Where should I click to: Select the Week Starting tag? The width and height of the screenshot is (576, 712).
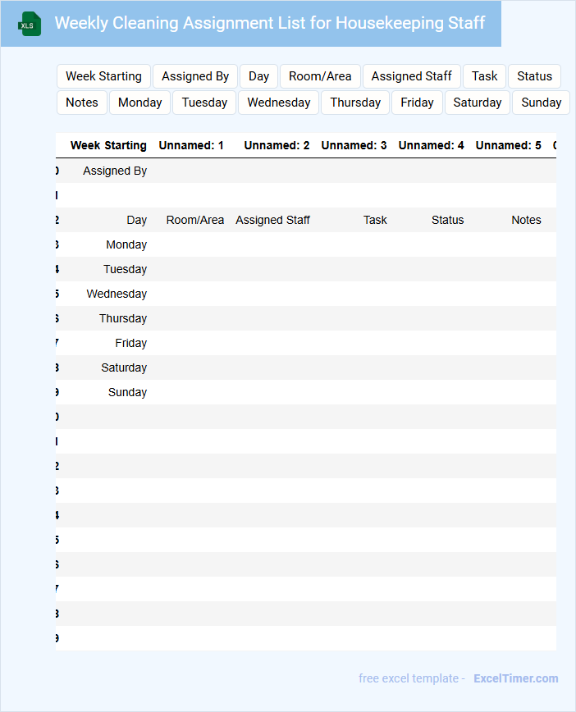[103, 76]
